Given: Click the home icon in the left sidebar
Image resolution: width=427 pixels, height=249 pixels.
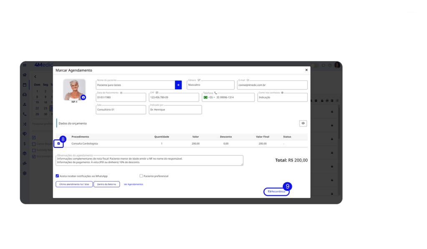Looking at the screenshot, I should [25, 75].
